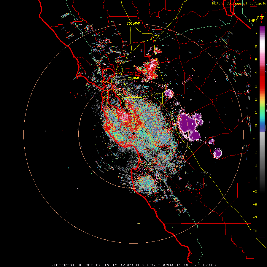Click the [dB] units label
Image resolution: width=267 pixels, height=267 pixels.
253,20
